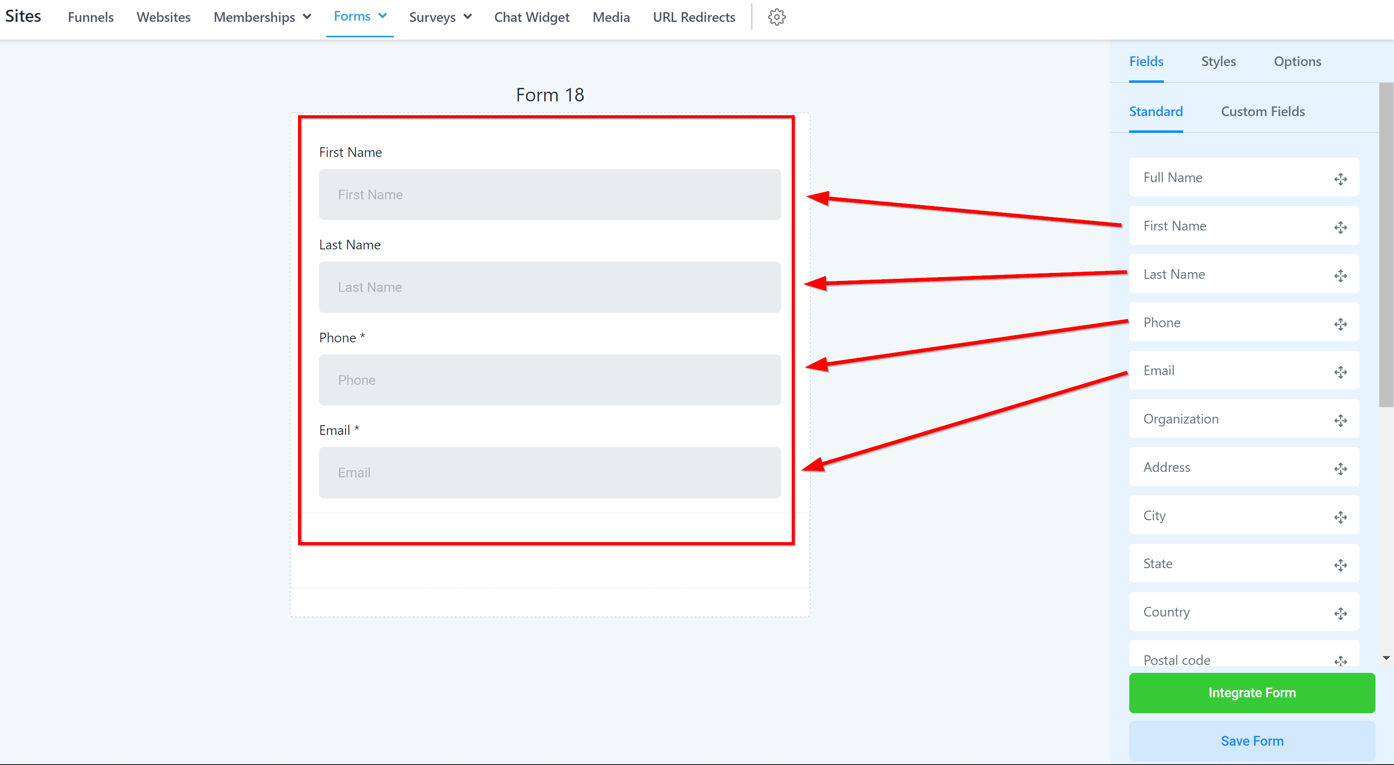Viewport: 1394px width, 765px height.
Task: Switch to the Styles tab
Action: [1218, 62]
